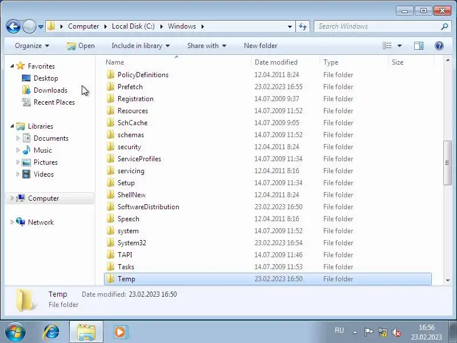Collapse the Libraries group

click(12, 126)
